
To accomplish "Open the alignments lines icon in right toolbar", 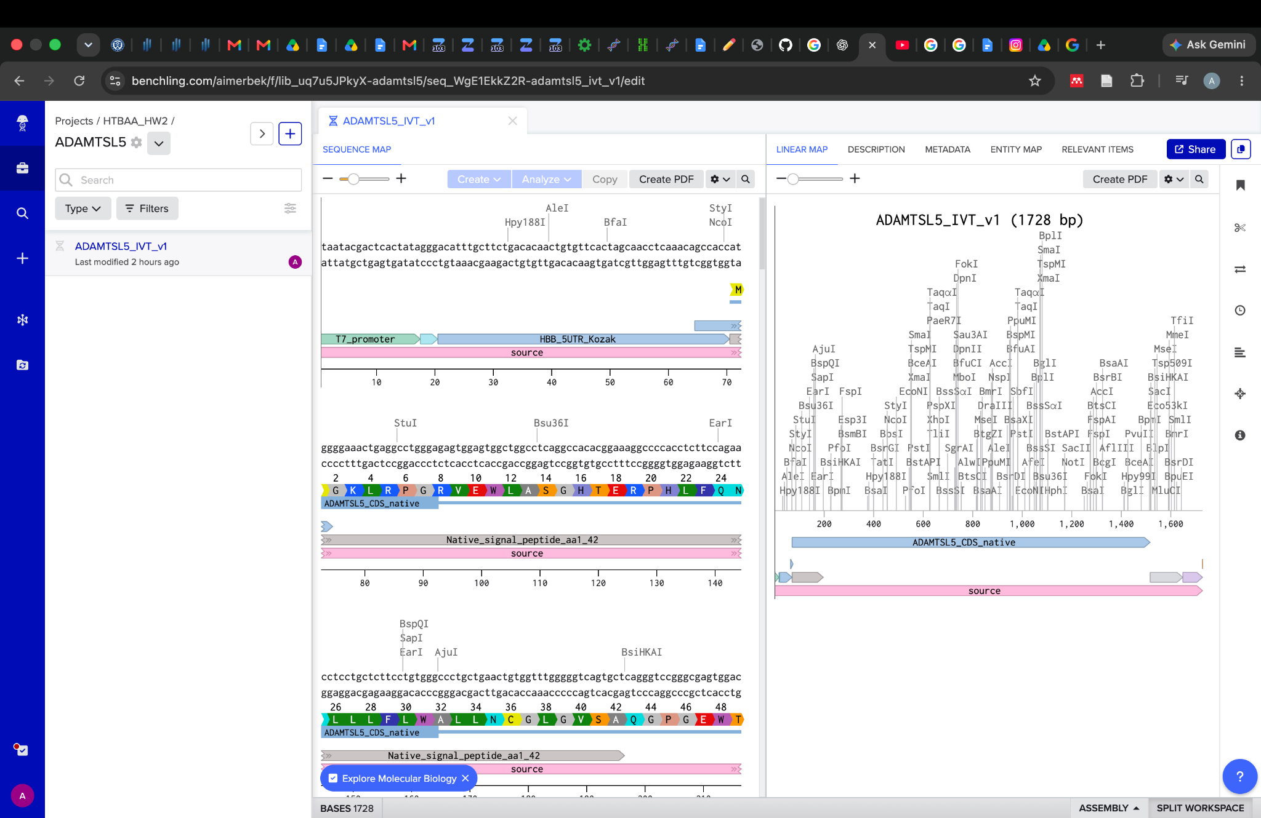I will [1240, 352].
